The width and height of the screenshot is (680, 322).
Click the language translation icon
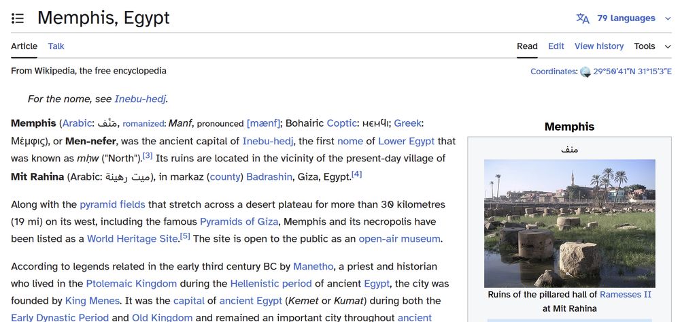tap(583, 18)
